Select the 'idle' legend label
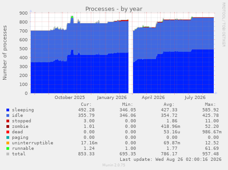The image size is (228, 170). (x=17, y=115)
